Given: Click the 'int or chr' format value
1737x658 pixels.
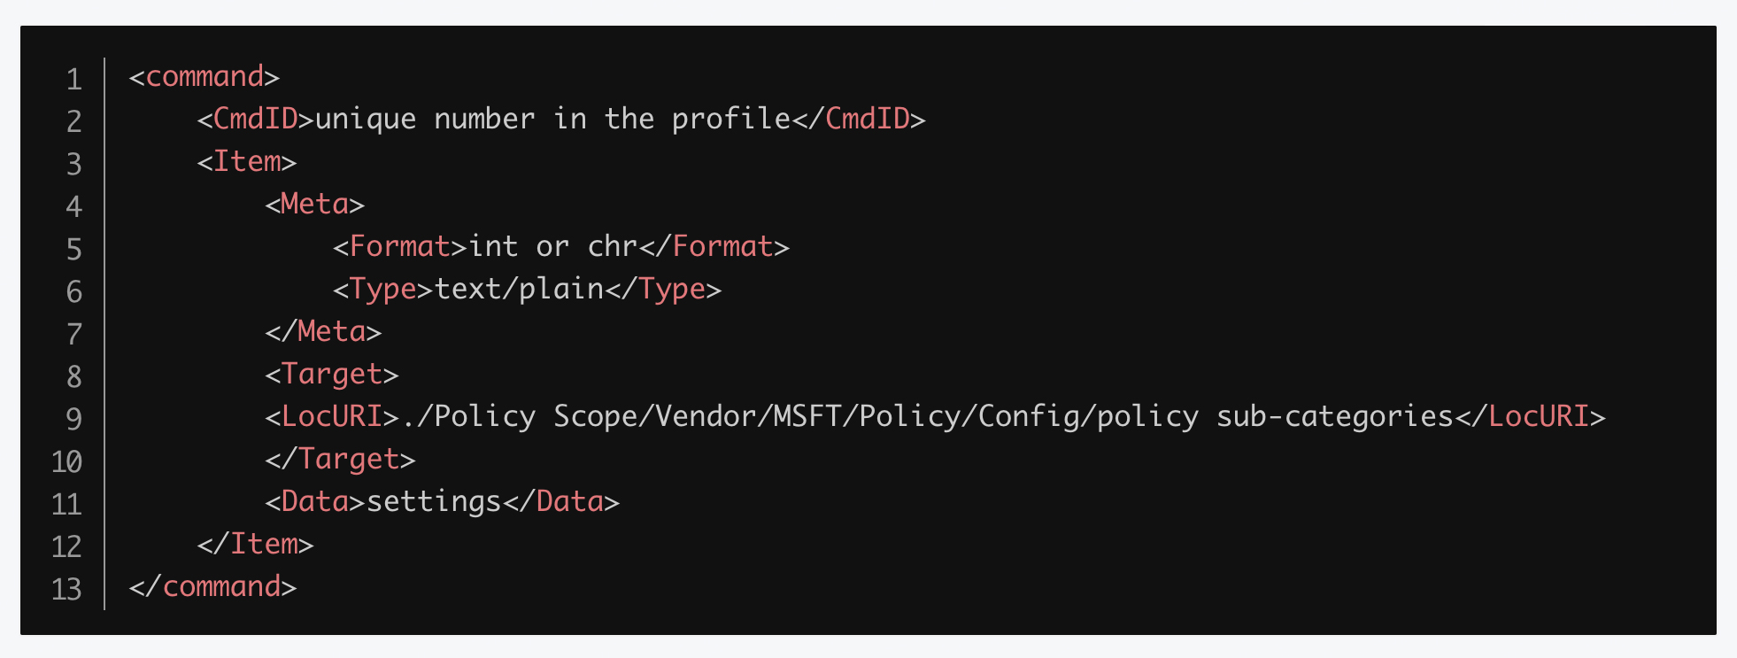Looking at the screenshot, I should pyautogui.click(x=552, y=247).
